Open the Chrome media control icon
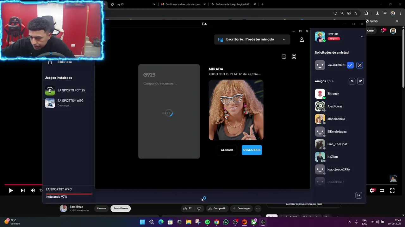The width and height of the screenshot is (405, 227). coord(385,13)
